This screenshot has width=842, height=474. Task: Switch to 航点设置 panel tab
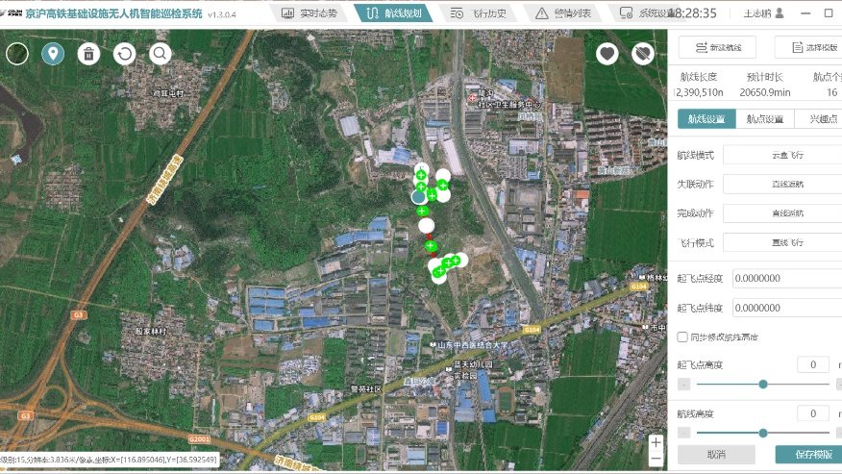[x=765, y=119]
